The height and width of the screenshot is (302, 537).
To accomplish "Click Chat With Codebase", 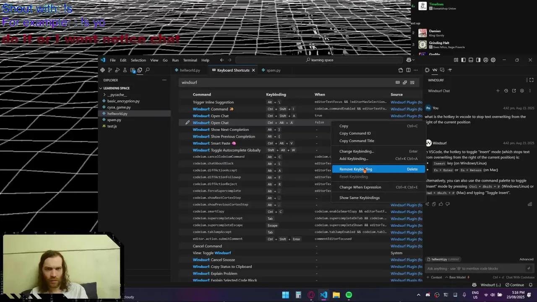I will point(520,277).
